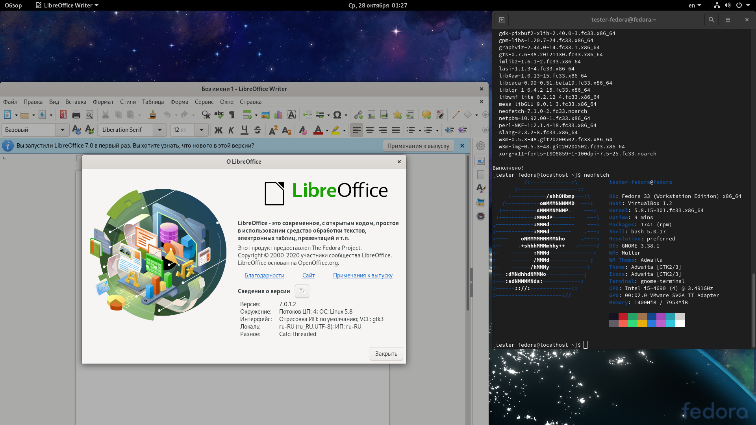756x425 pixels.
Task: Select the Insert Line tool icon
Action: 456,115
